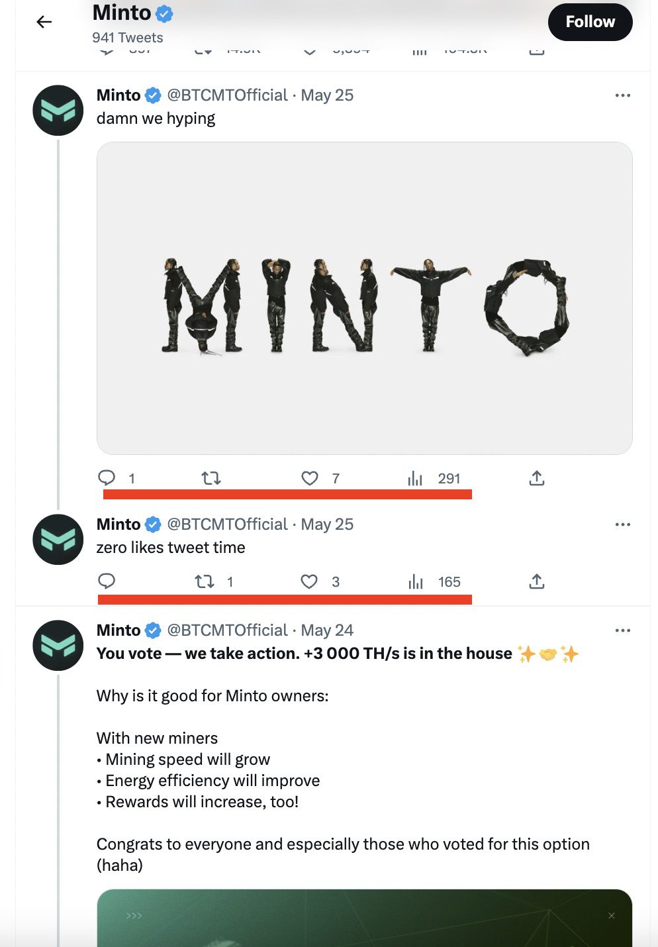Open more options for May 24 tweet
The height and width of the screenshot is (947, 658).
pyautogui.click(x=622, y=630)
